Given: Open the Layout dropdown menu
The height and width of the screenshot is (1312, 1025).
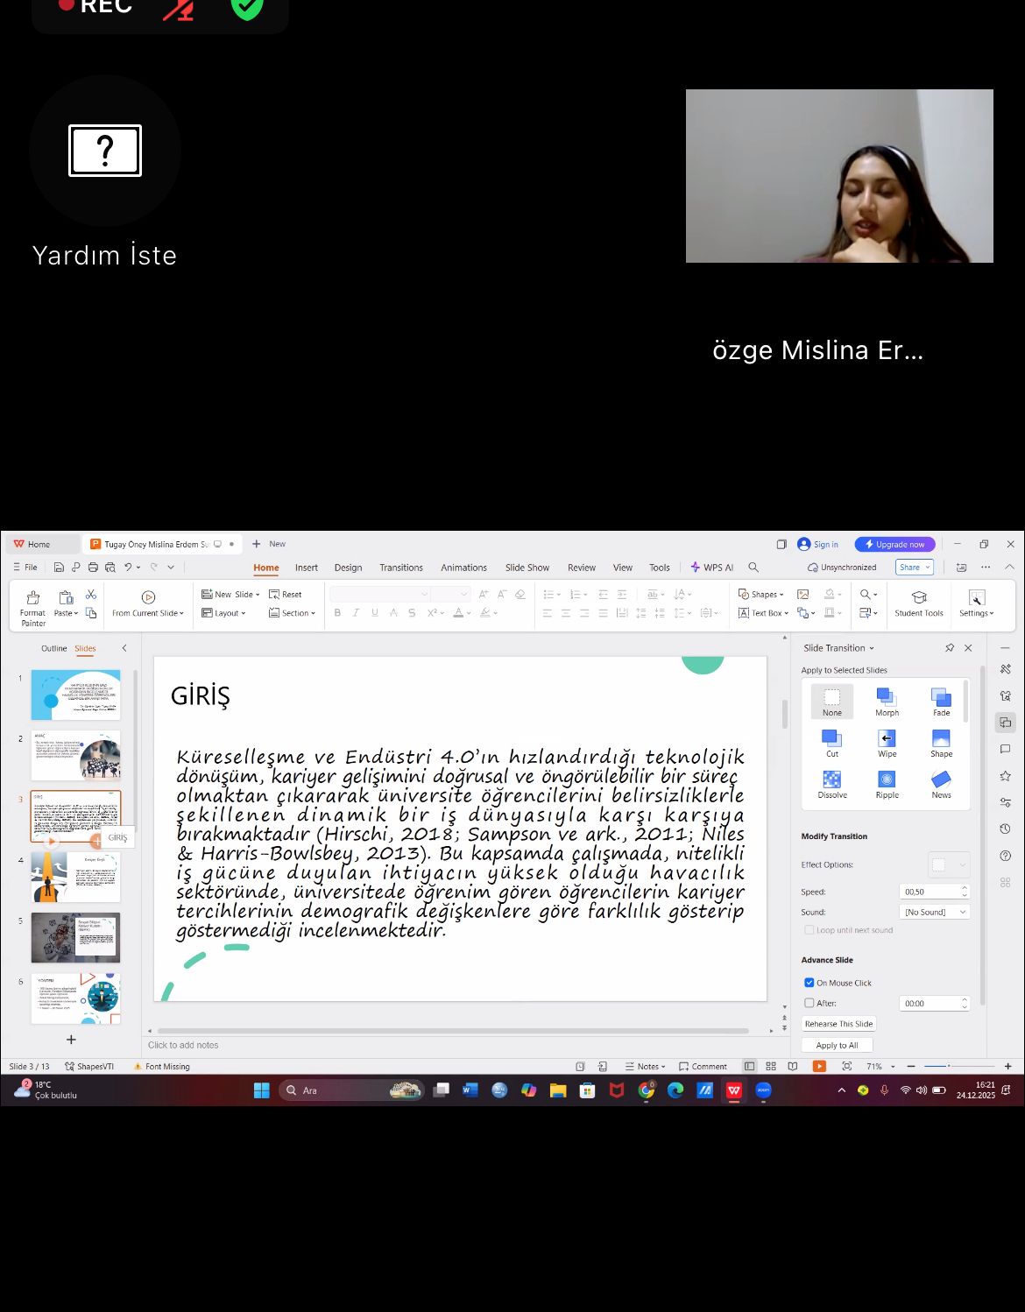Looking at the screenshot, I should (x=223, y=613).
